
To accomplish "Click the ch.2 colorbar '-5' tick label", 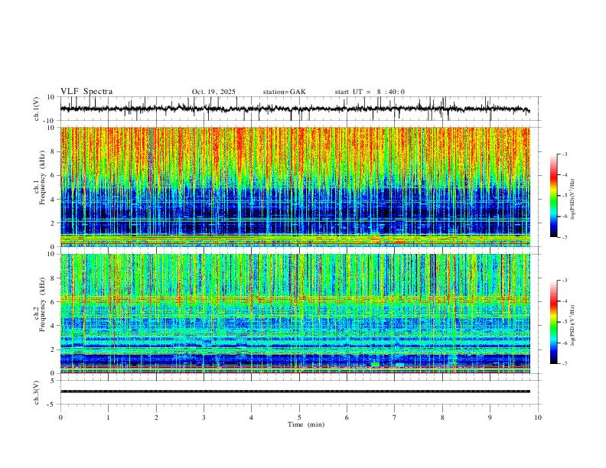I will (x=565, y=322).
